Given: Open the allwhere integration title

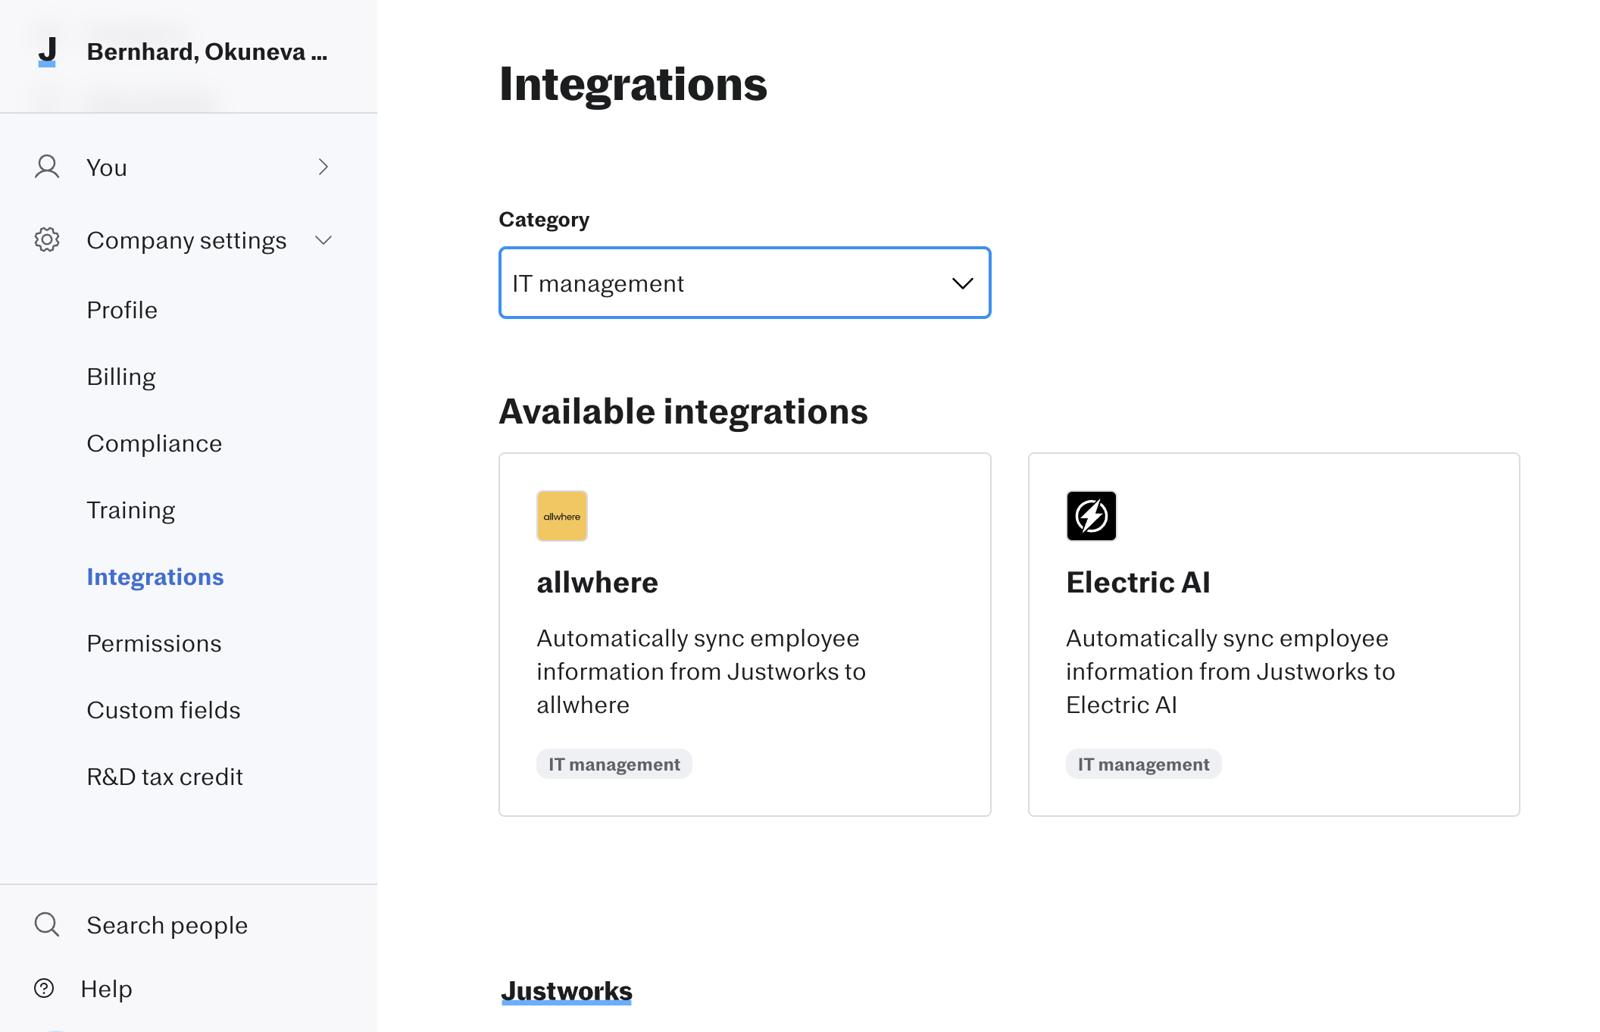Looking at the screenshot, I should 598,582.
